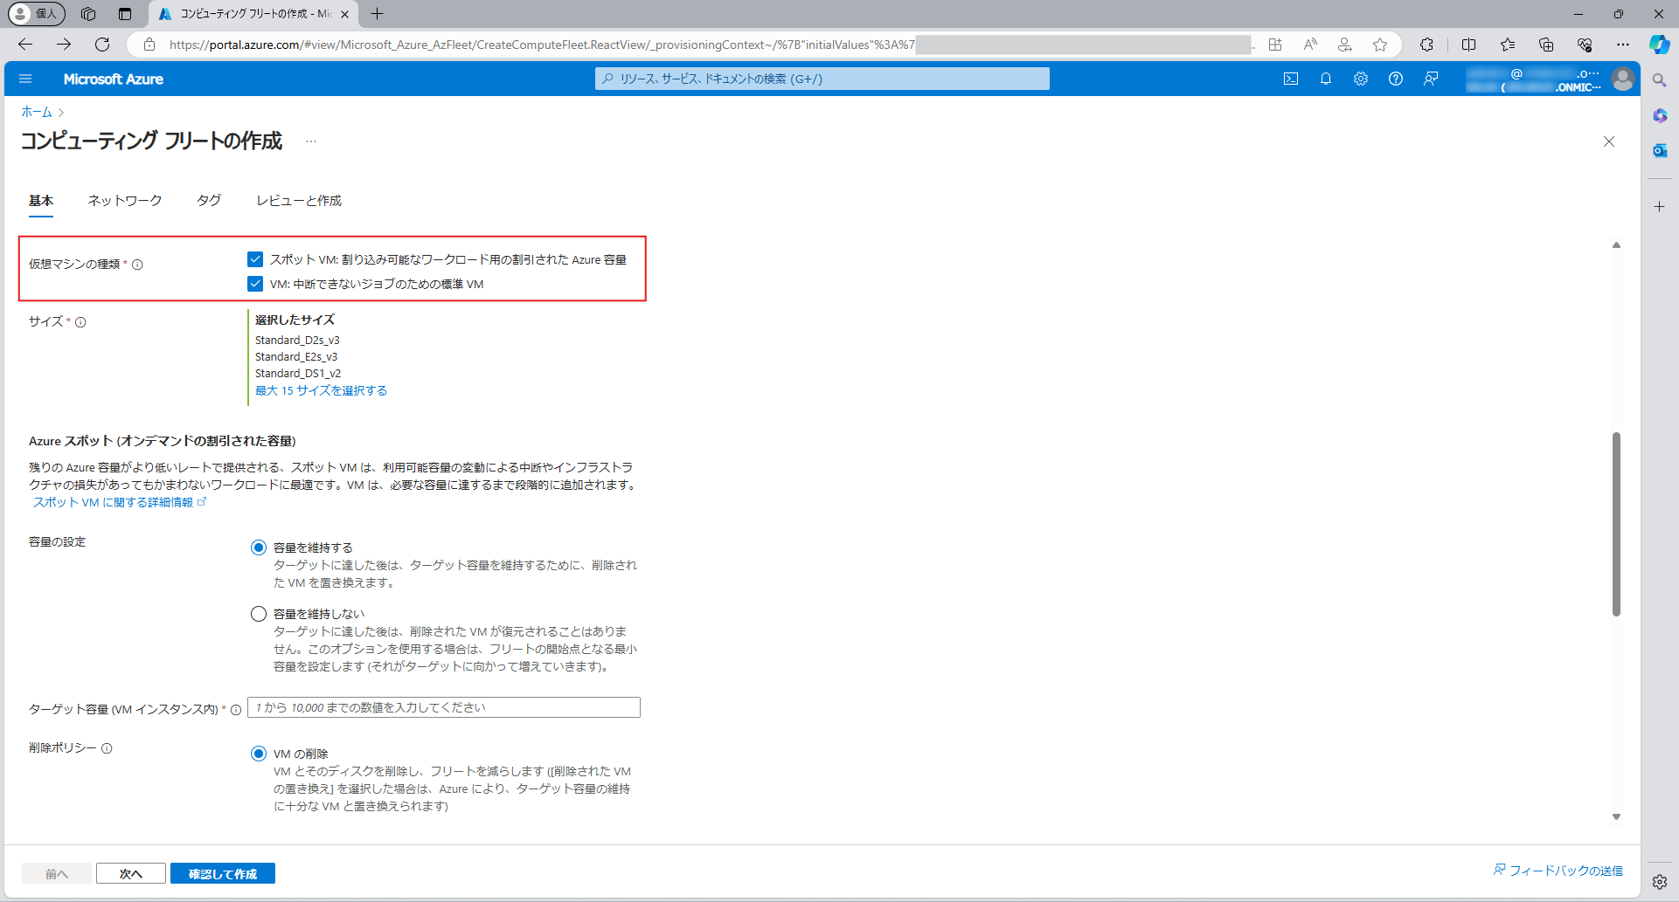
Task: Toggle split screen in the browser toolbar
Action: click(x=1469, y=45)
